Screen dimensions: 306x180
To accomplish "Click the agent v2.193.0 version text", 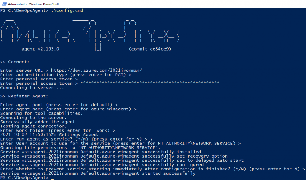I will pyautogui.click(x=40, y=49).
